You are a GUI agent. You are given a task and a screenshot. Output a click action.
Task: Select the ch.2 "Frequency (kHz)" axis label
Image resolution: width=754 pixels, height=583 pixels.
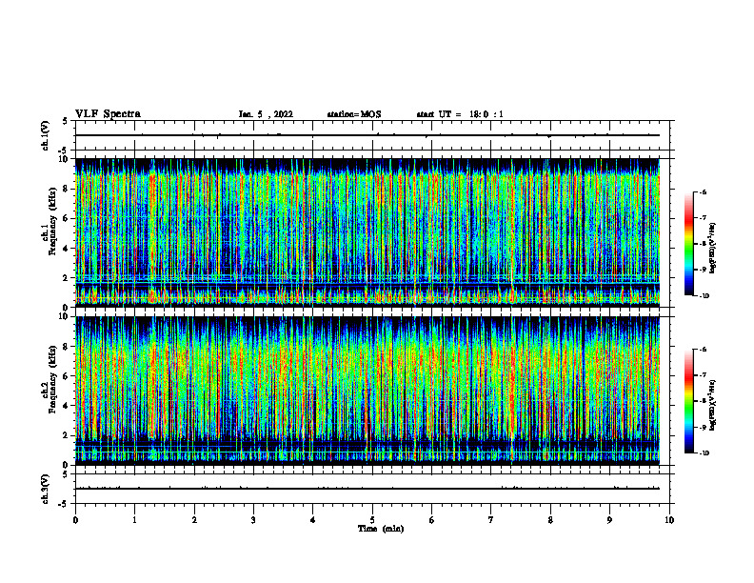[x=52, y=379]
